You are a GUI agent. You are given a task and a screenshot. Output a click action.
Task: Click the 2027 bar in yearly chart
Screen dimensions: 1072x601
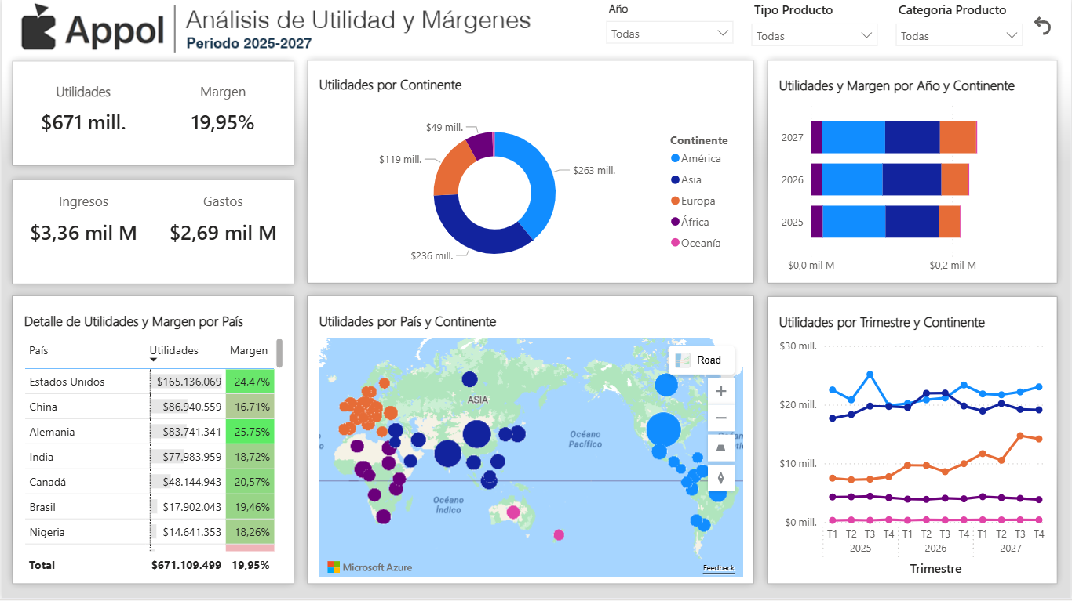(x=893, y=137)
